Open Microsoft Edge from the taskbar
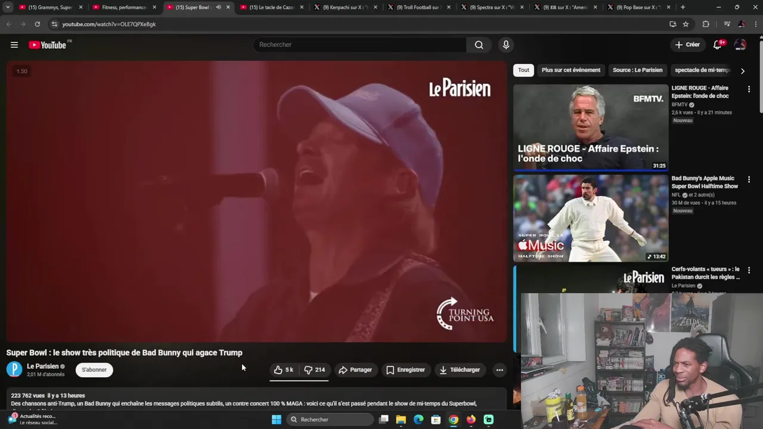This screenshot has width=763, height=429. (x=418, y=419)
